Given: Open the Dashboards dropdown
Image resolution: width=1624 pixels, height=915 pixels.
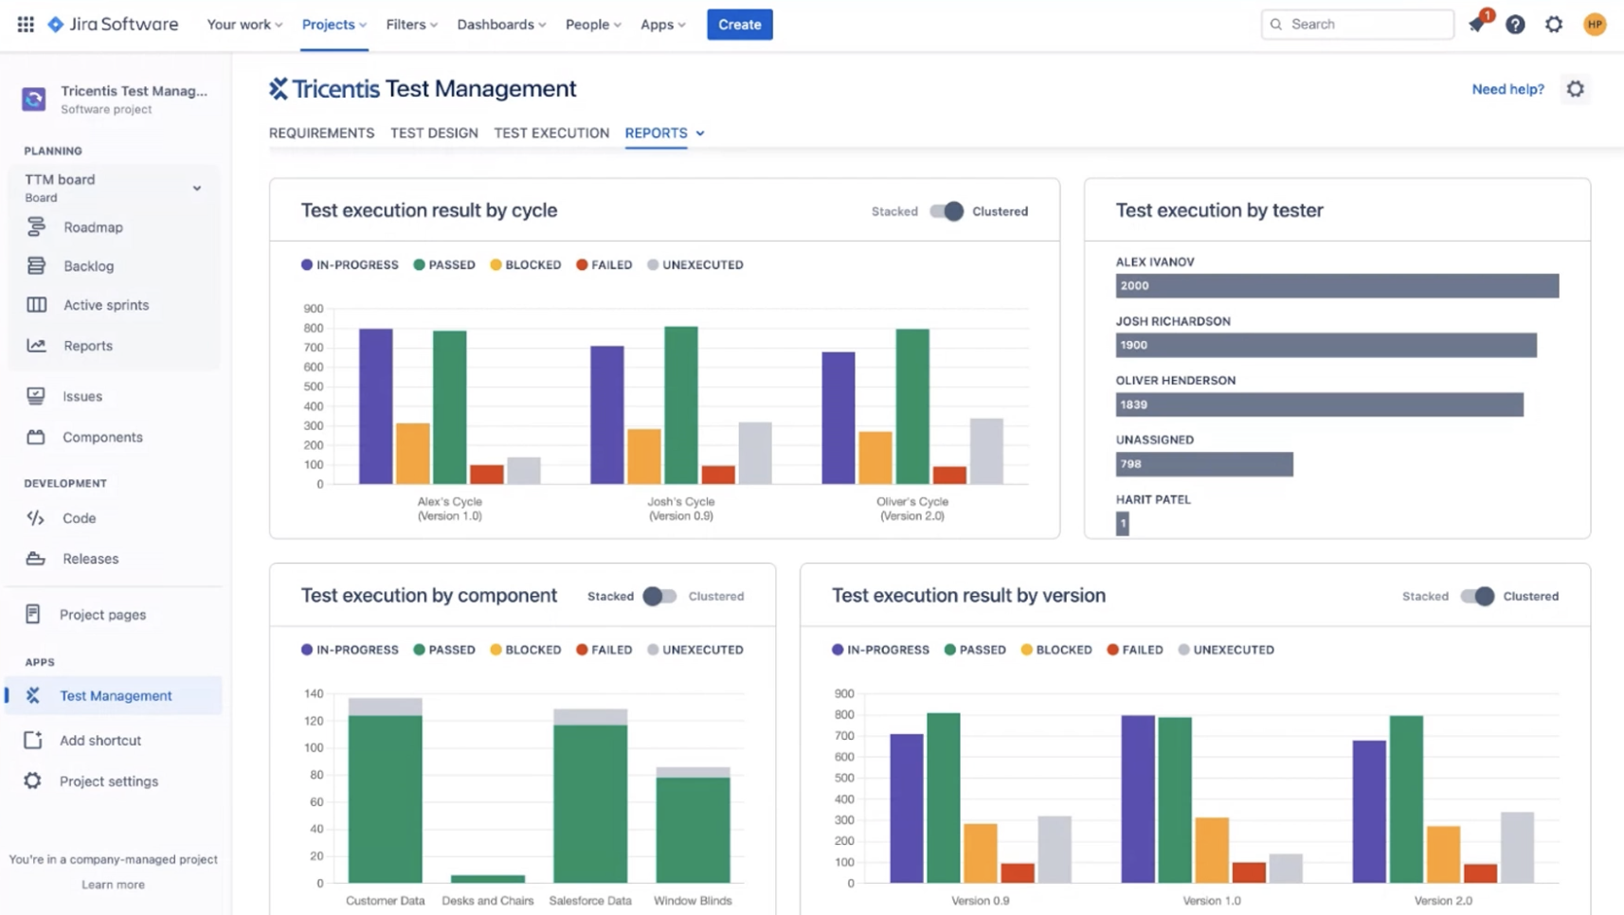Looking at the screenshot, I should (x=501, y=25).
